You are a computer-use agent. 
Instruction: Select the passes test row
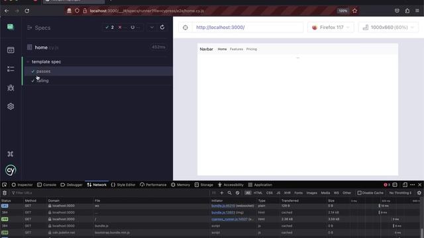(98, 71)
